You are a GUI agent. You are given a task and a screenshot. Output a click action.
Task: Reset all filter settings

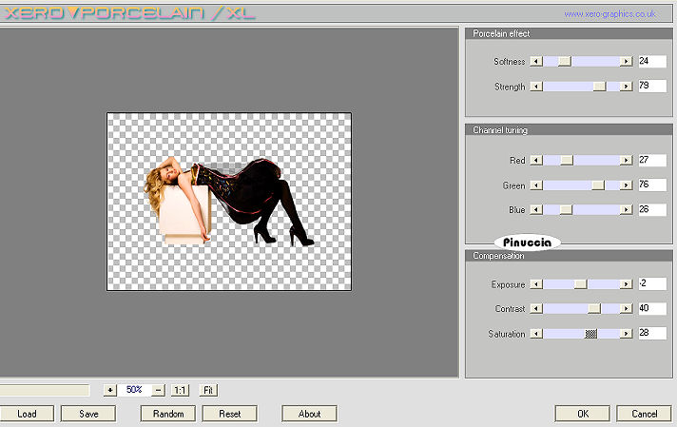(230, 414)
